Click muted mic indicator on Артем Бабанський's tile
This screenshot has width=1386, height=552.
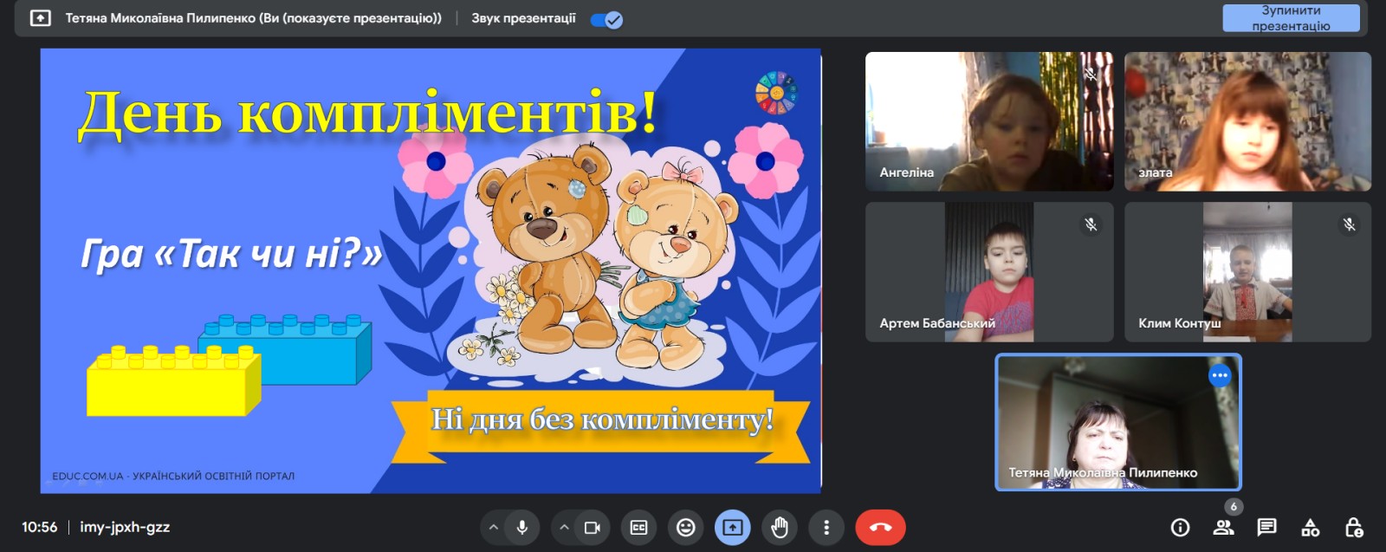tap(1091, 224)
